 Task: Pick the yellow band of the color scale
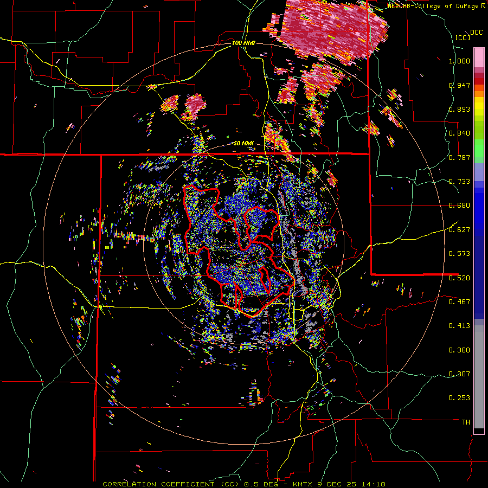[479, 107]
